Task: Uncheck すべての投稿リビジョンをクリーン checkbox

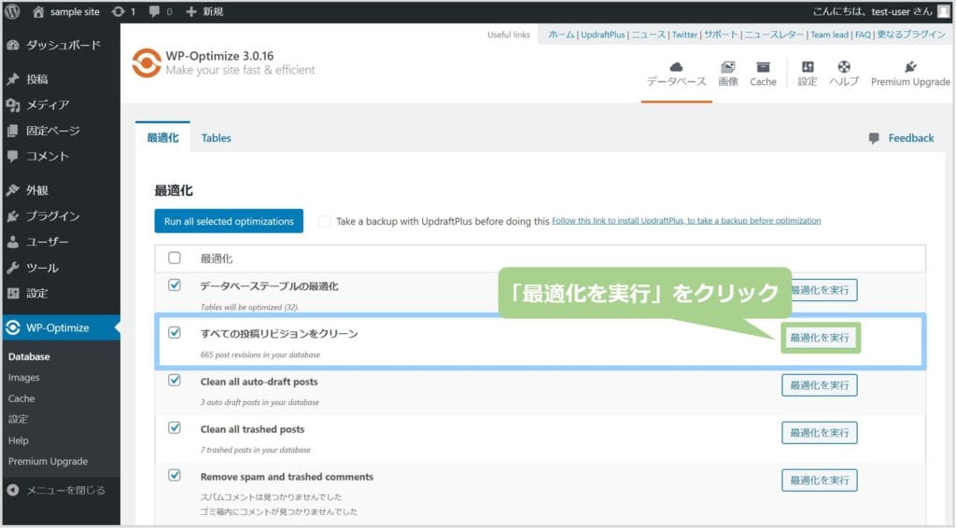Action: point(175,332)
